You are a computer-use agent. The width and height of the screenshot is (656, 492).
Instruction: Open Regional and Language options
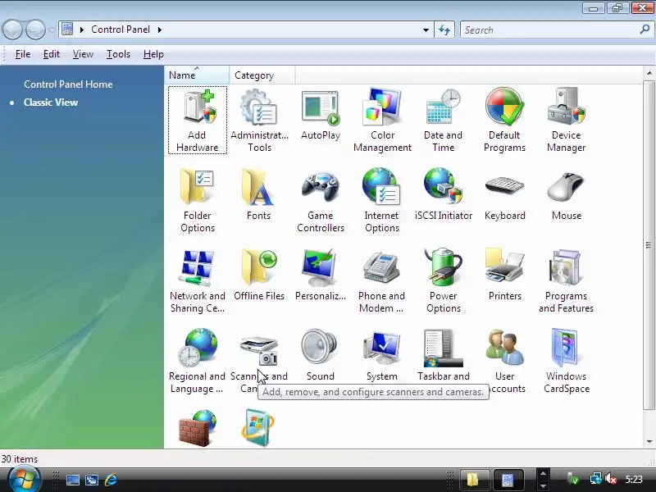click(x=198, y=361)
